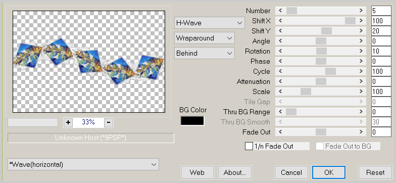The width and height of the screenshot is (396, 183).
Task: Click left arrow of Shift X slider
Action: click(x=280, y=21)
